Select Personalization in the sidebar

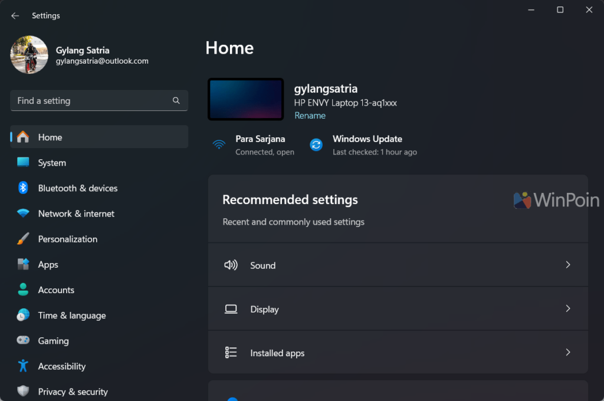[99, 239]
